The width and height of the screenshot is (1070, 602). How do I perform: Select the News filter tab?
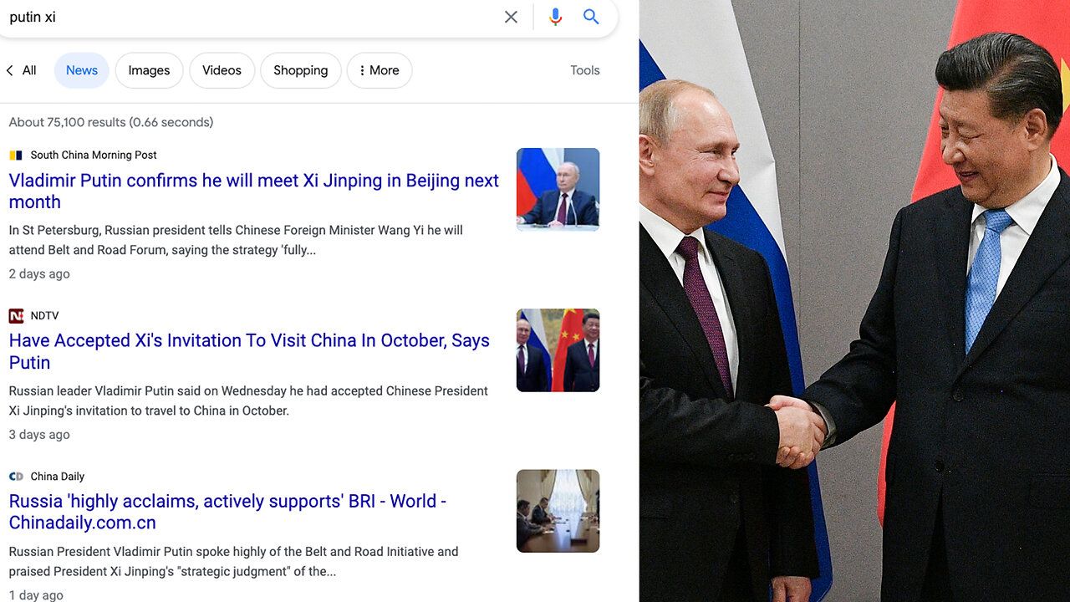click(82, 70)
